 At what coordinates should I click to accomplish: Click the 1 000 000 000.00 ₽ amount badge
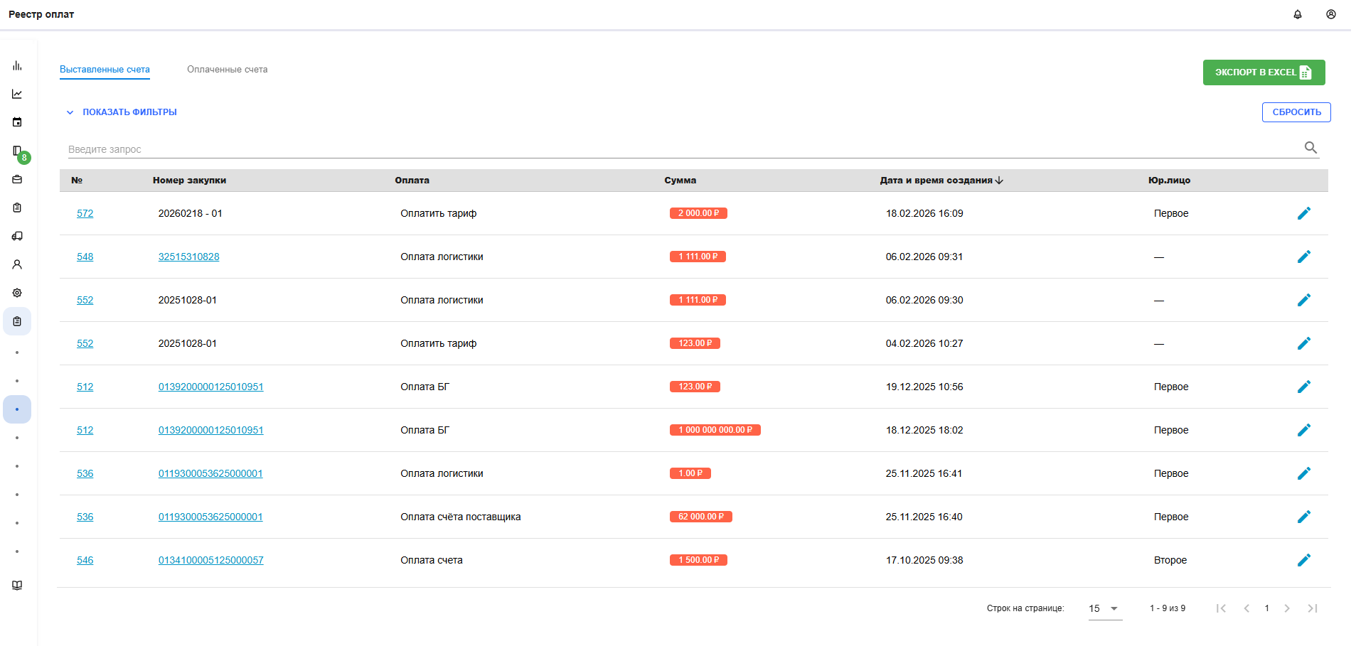[x=715, y=430]
